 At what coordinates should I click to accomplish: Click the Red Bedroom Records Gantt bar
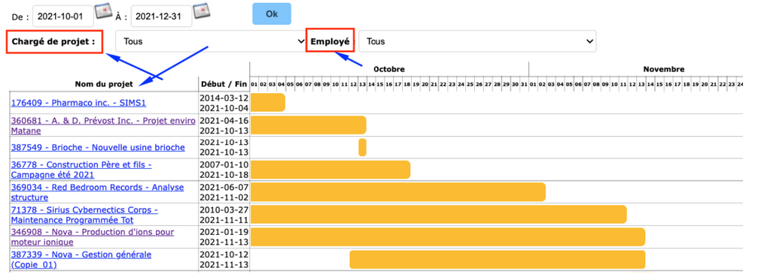[x=398, y=192]
